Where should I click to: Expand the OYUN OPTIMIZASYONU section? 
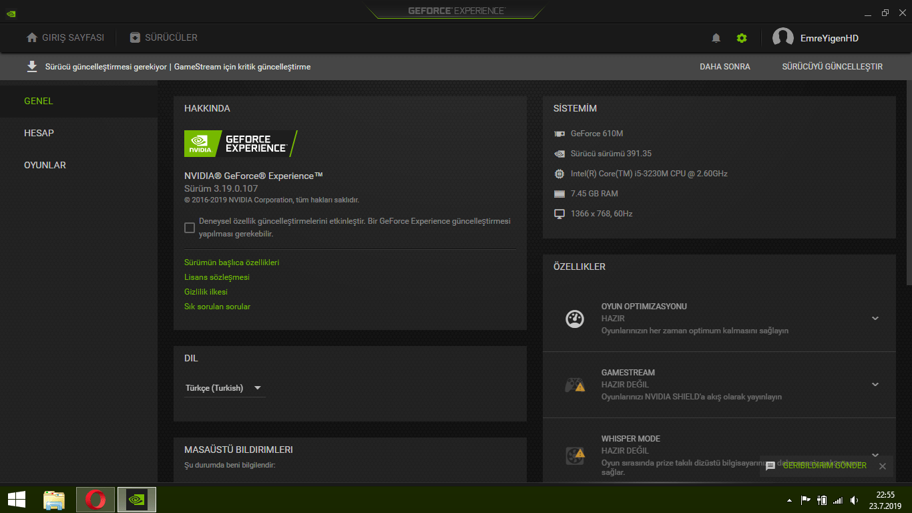875,319
